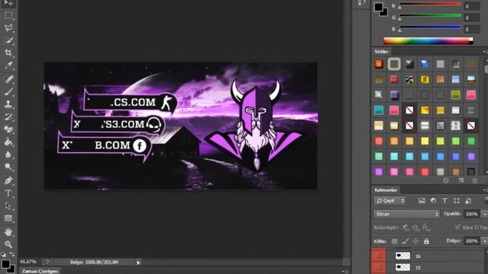Image resolution: width=488 pixels, height=274 pixels.
Task: Select the Rectangular Marquee tool
Action: point(8,15)
